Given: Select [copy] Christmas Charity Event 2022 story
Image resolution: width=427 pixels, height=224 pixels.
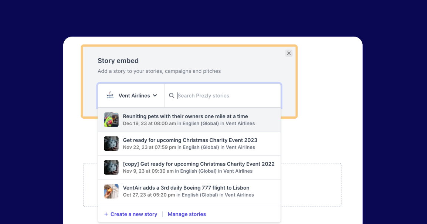Looking at the screenshot, I should (x=189, y=167).
